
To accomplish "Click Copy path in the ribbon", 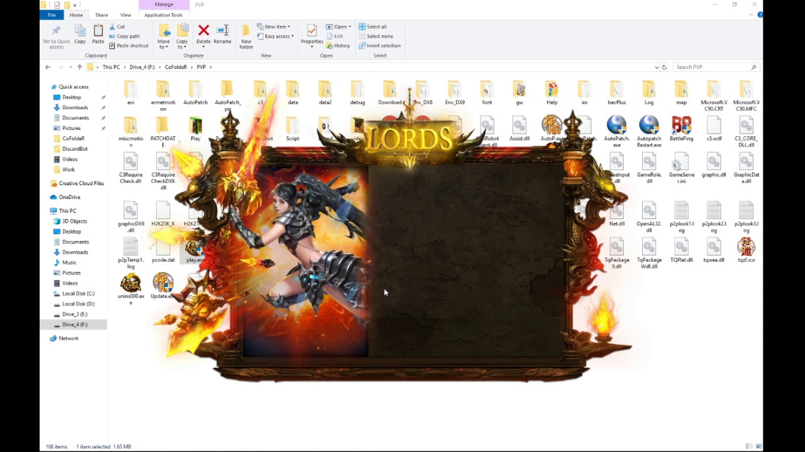I will tap(125, 36).
